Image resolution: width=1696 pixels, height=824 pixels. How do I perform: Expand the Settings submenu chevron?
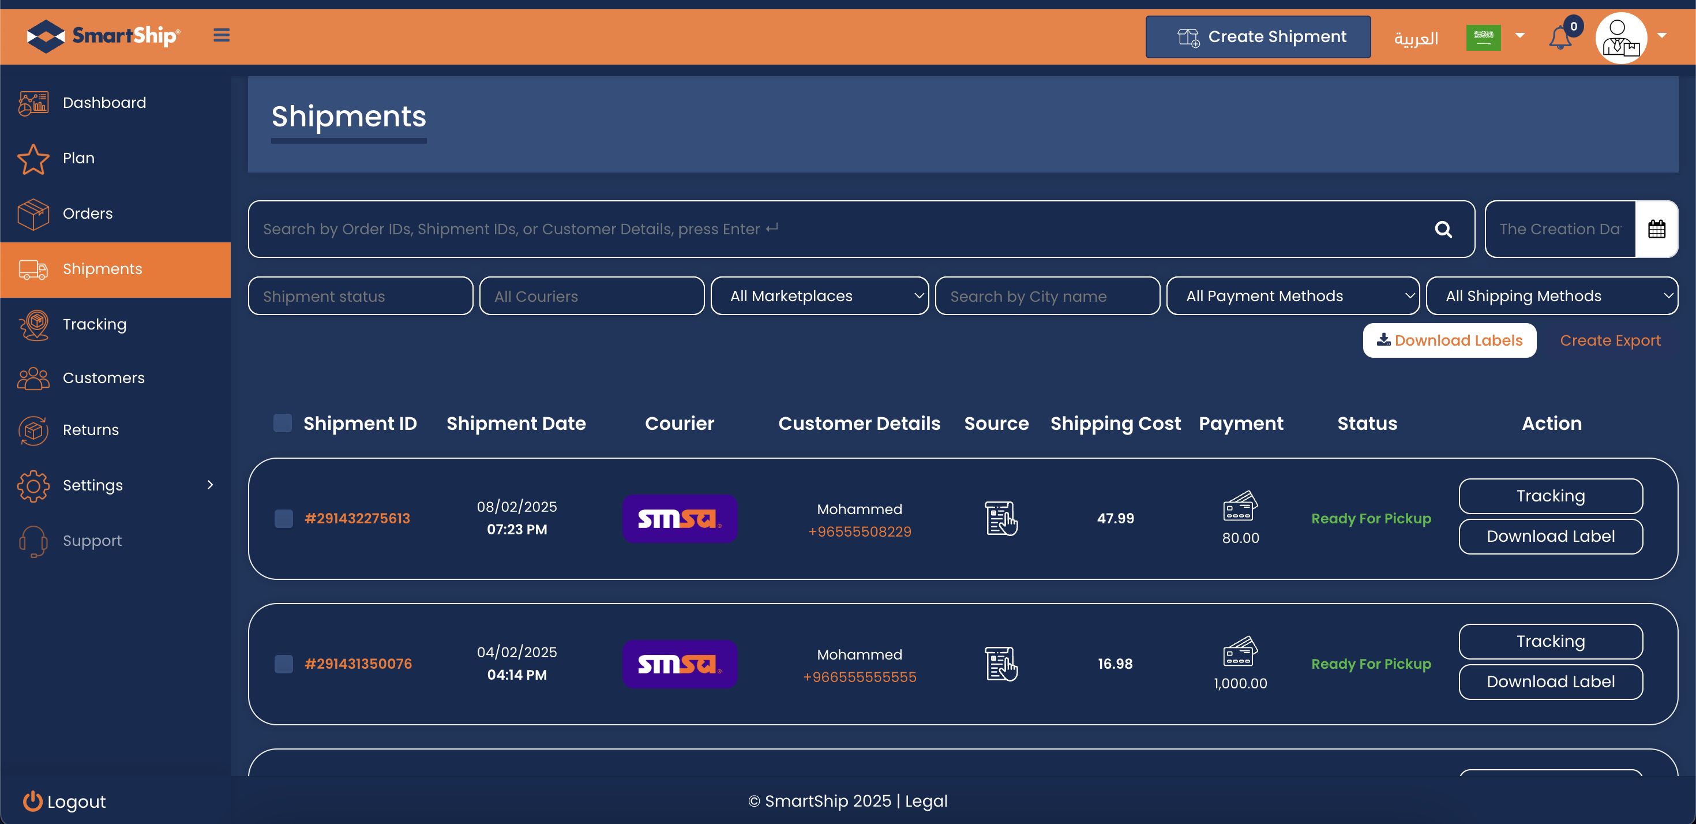click(210, 485)
